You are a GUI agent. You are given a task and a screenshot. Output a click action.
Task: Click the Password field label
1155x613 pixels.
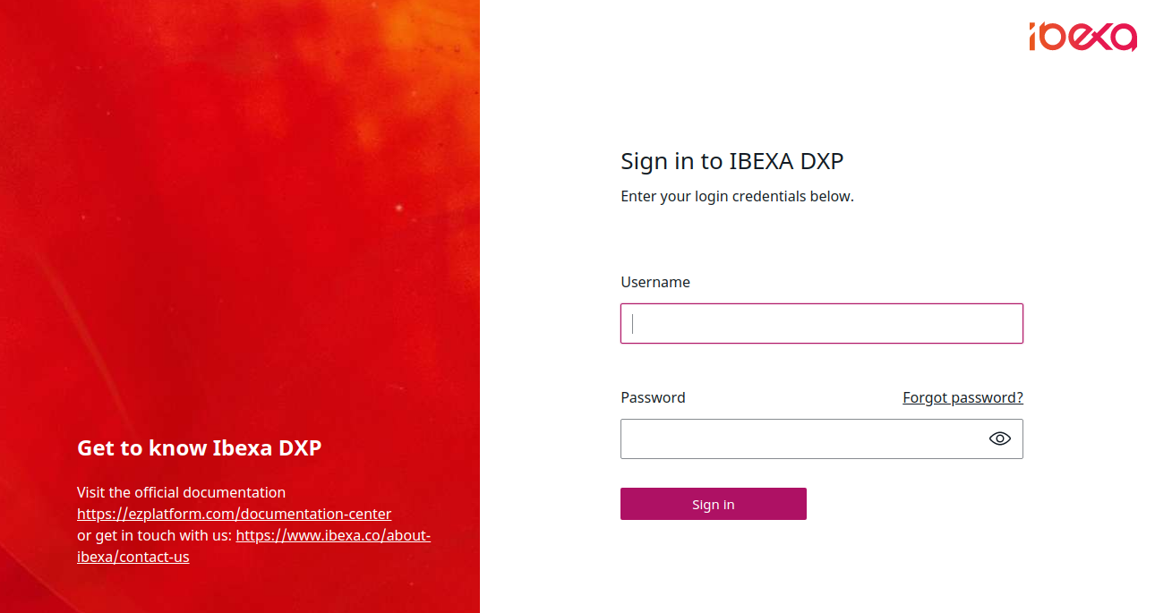[653, 397]
